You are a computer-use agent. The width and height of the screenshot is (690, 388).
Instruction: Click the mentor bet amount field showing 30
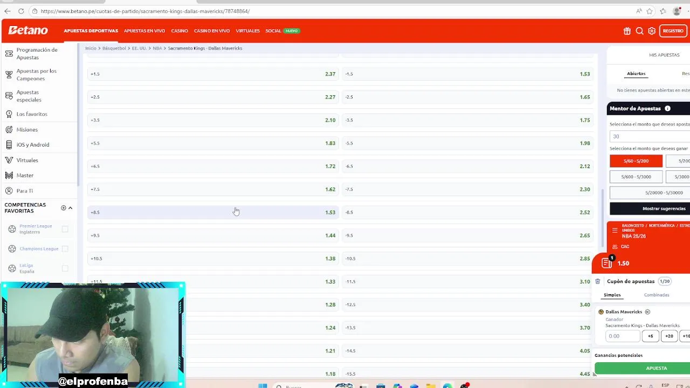pyautogui.click(x=650, y=136)
